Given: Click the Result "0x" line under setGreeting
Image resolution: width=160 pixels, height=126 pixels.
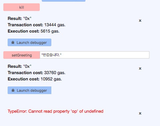Looking at the screenshot, I should click(x=20, y=66).
